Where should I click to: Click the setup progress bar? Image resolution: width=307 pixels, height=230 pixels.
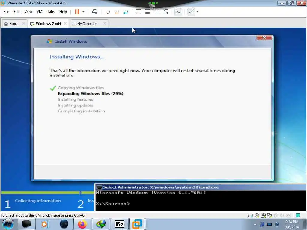[x=47, y=193]
